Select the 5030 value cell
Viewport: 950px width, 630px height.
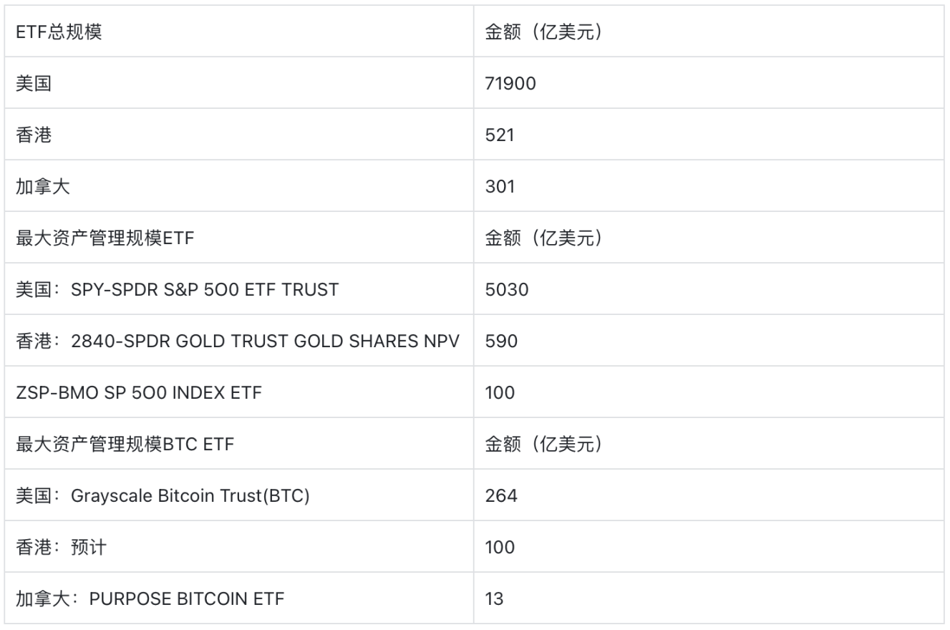pyautogui.click(x=507, y=290)
